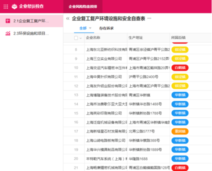Viewport: 212px width, 171px height.
Task: Click address 青浦区华新镇 in row 13
Action: (x=139, y=95)
